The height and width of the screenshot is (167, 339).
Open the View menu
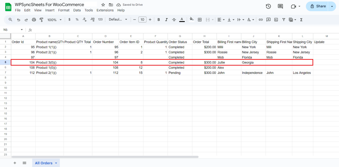38,10
